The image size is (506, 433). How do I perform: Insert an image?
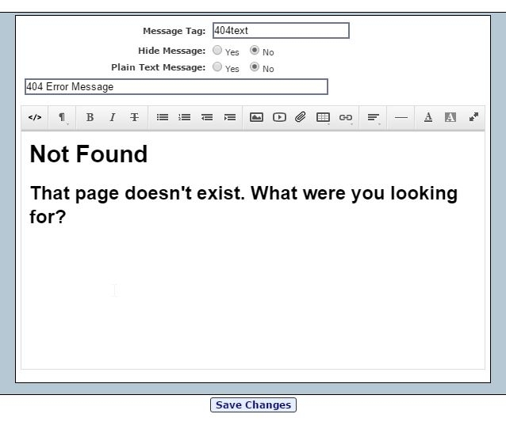coord(256,117)
